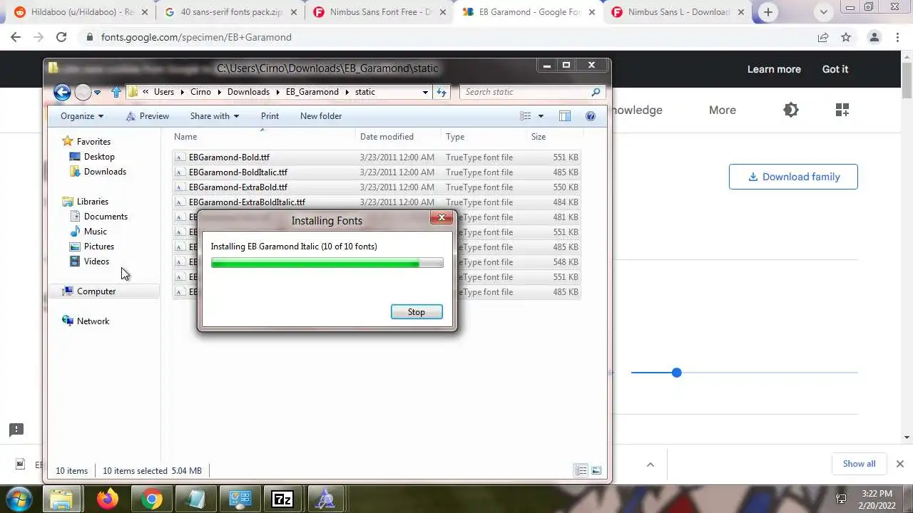Click the search magnifier in Explorer
The height and width of the screenshot is (513, 913).
pos(596,92)
